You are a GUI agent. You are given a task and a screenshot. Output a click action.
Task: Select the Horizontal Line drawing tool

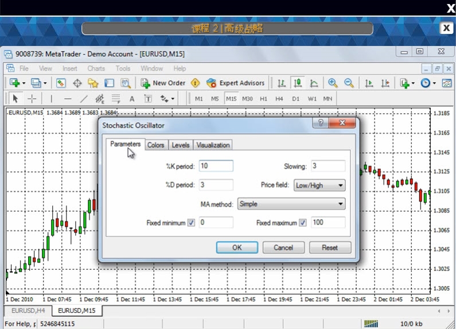(x=68, y=99)
